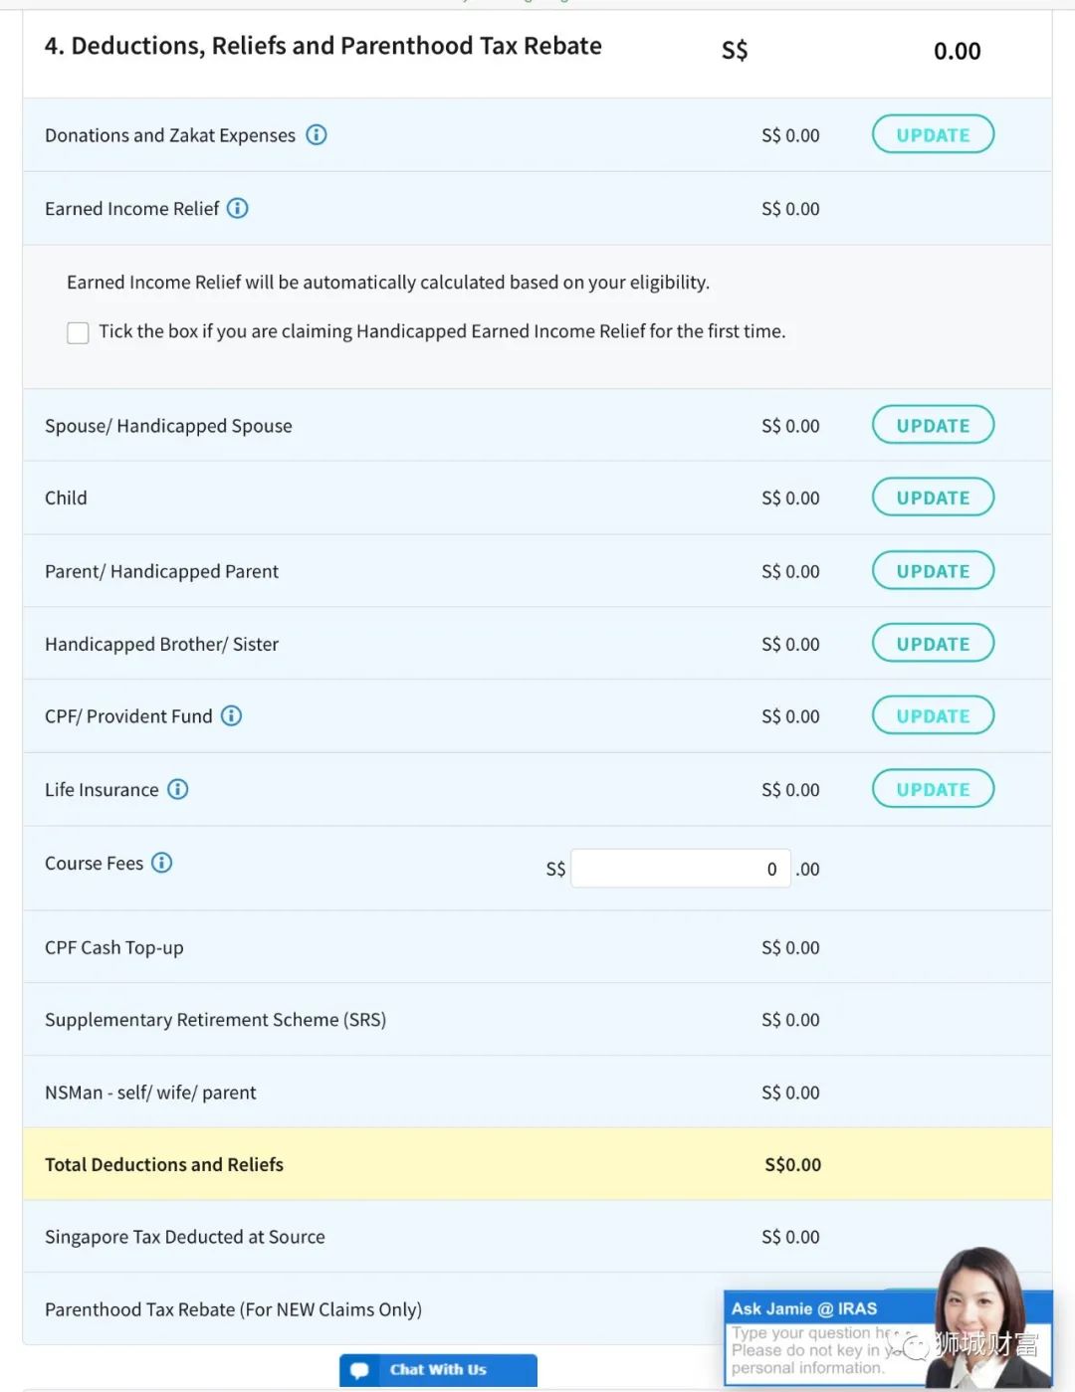
Task: Click info icon beside Donations and Zakat Expenses
Action: (317, 134)
